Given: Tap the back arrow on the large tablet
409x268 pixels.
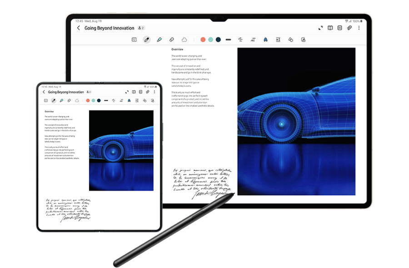Looking at the screenshot, I should 78,28.
